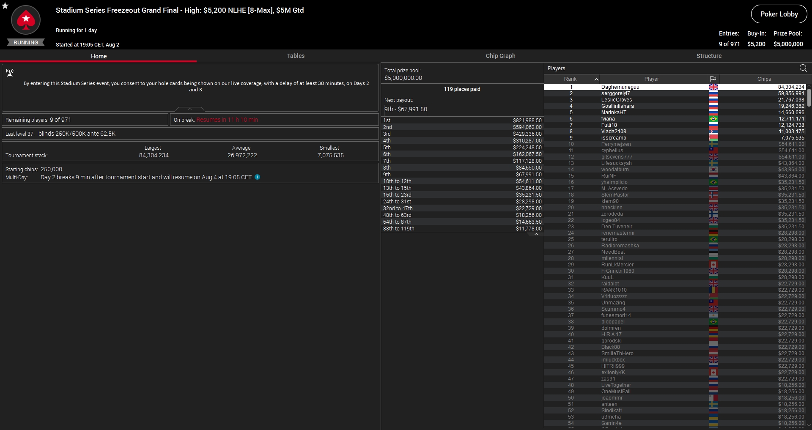Viewport: 812px width, 430px height.
Task: Click the broadcast antenna icon
Action: 10,73
